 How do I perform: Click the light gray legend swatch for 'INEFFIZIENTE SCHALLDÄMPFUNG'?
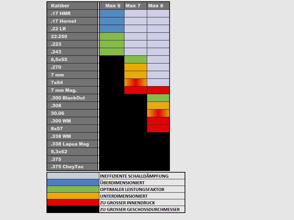pyautogui.click(x=73, y=176)
